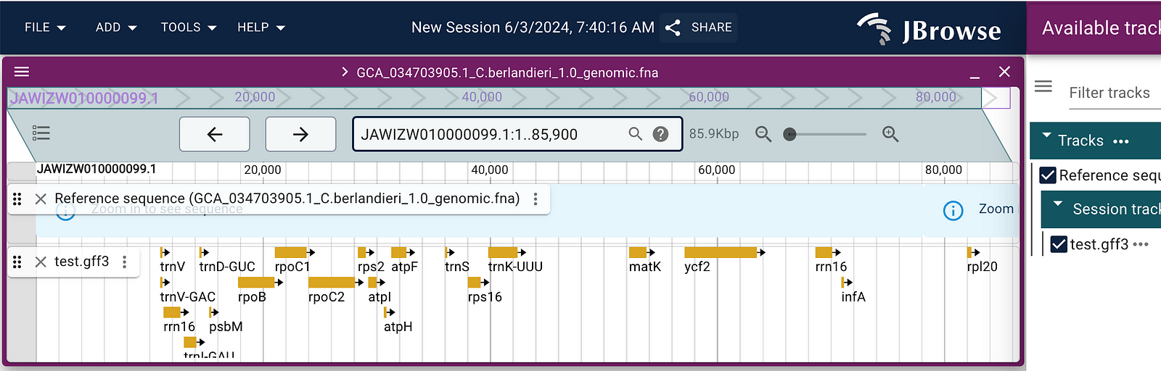The width and height of the screenshot is (1161, 371).
Task: Uncheck the Reference sequence track checkbox
Action: click(1048, 175)
